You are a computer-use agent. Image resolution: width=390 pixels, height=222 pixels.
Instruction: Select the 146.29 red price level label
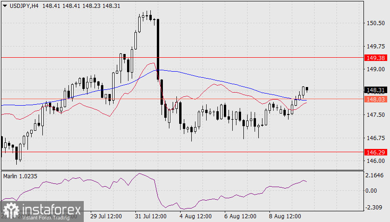point(376,152)
